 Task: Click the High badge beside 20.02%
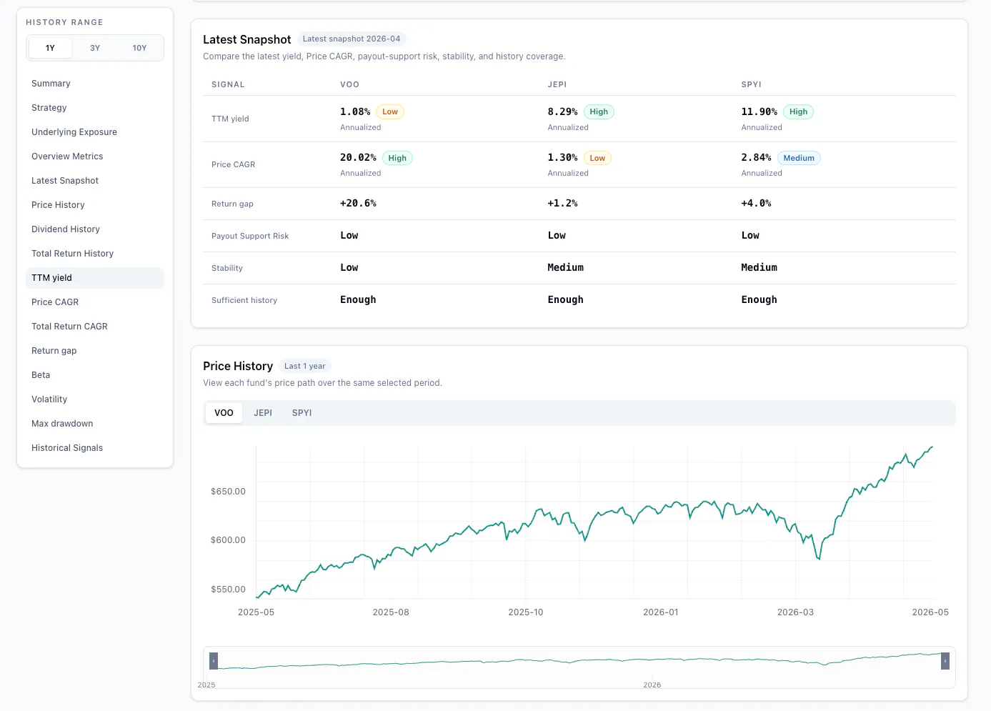(397, 158)
